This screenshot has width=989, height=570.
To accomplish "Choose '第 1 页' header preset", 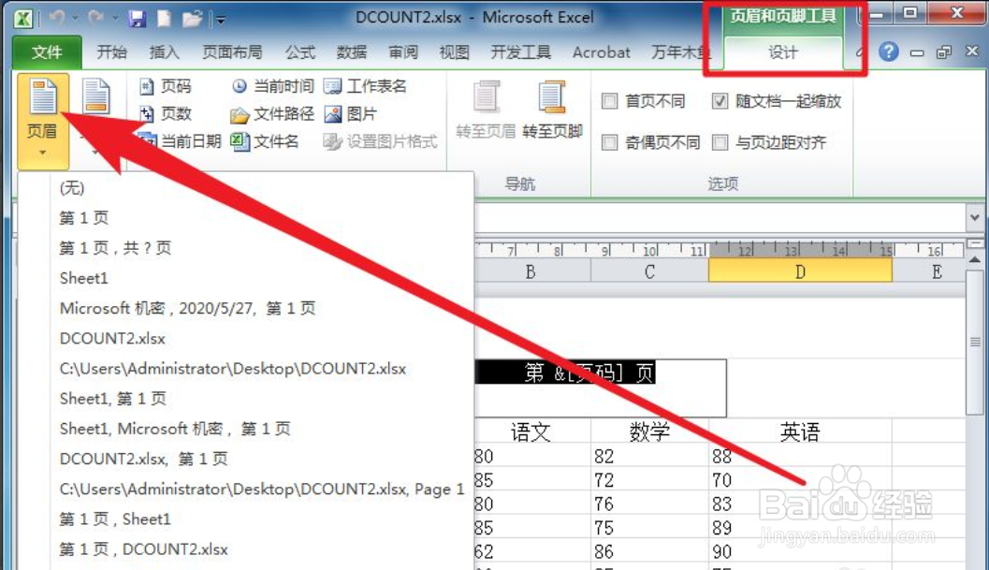I will click(x=246, y=218).
